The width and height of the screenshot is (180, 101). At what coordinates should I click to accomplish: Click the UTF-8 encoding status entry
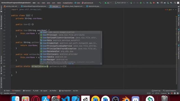pos(157,93)
